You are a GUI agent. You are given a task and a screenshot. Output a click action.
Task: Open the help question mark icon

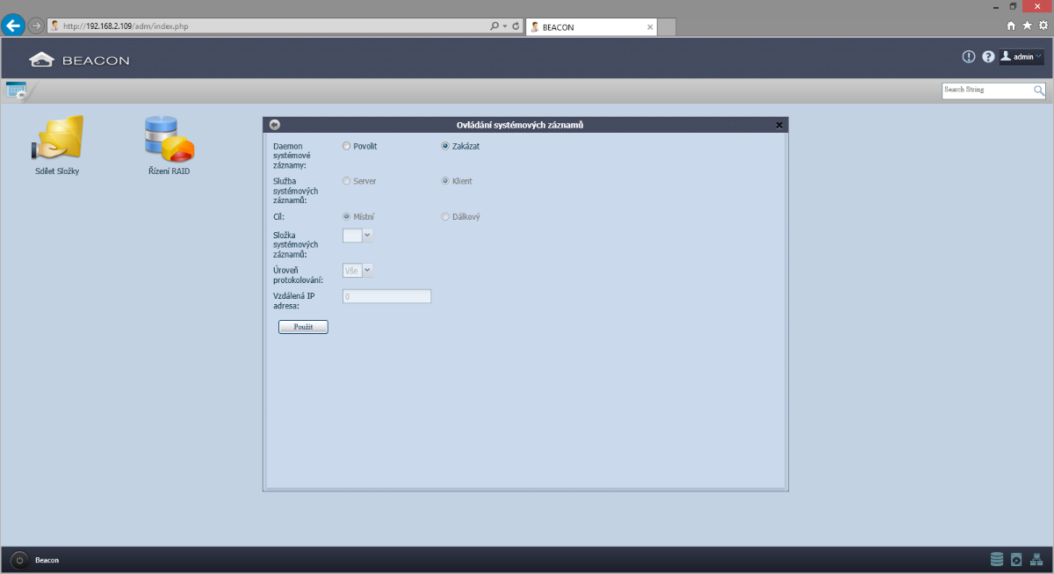coord(988,57)
